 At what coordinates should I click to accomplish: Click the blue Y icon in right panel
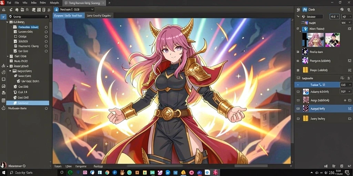(x=305, y=29)
